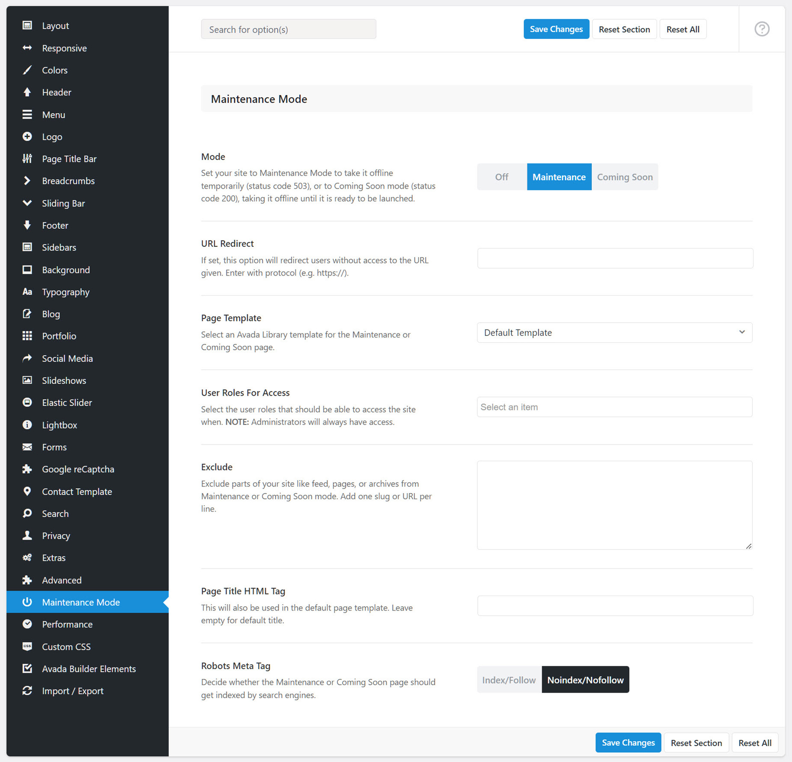This screenshot has width=792, height=762.
Task: Click the Maintenance Mode power icon
Action: pos(27,602)
